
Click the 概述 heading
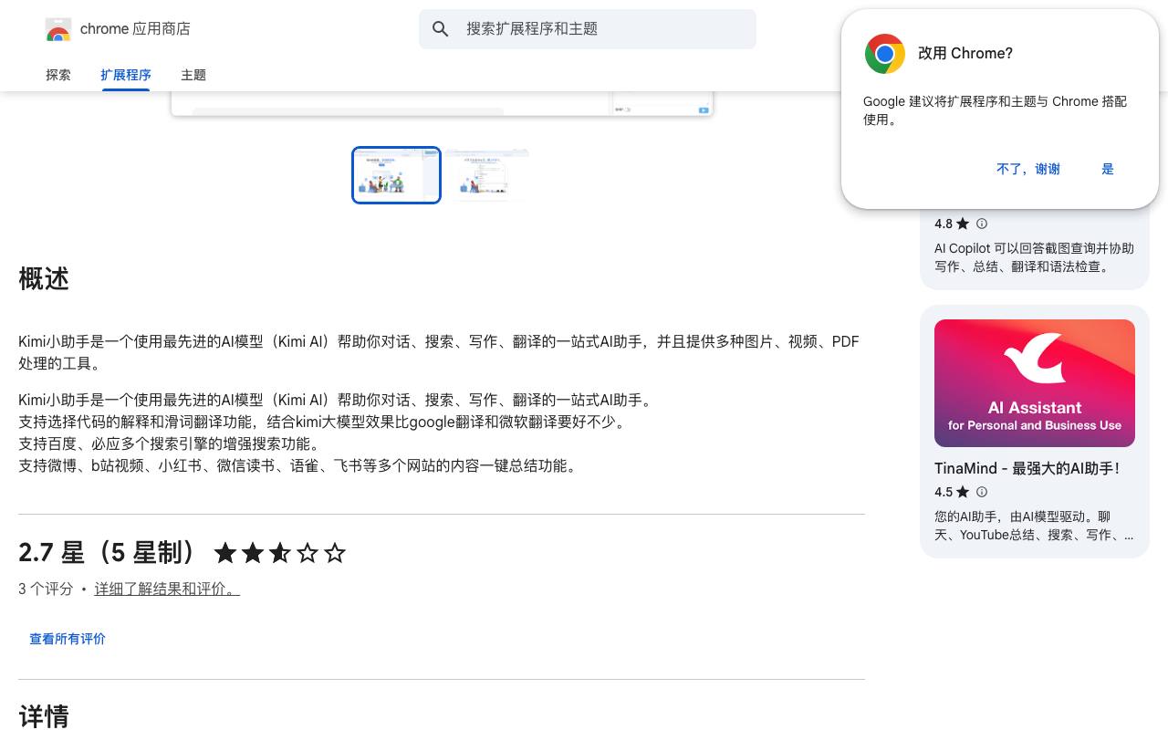coord(44,278)
